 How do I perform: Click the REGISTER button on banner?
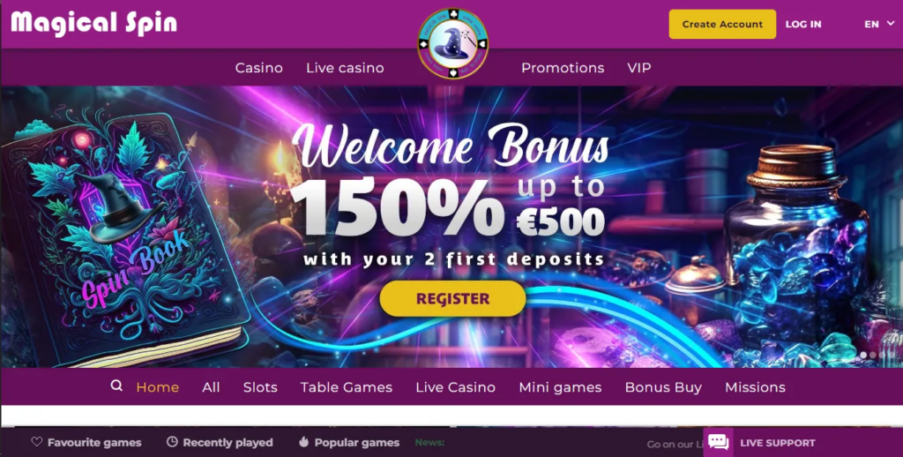click(x=452, y=298)
